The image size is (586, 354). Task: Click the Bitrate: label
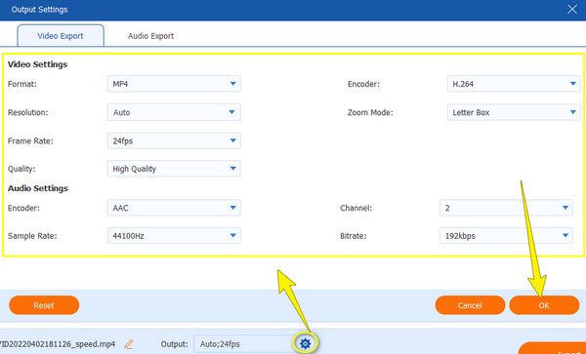click(353, 236)
